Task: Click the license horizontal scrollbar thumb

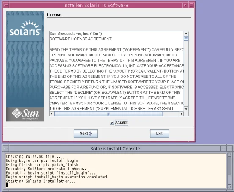Action: point(108,114)
